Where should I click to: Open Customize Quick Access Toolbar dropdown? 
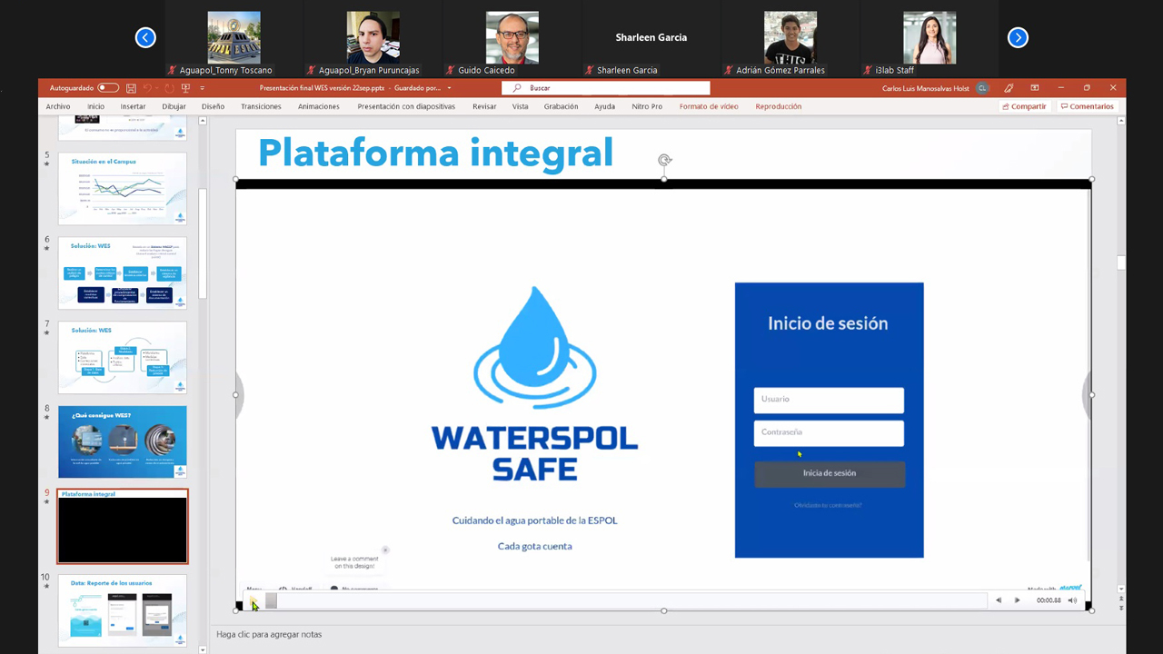coord(202,88)
